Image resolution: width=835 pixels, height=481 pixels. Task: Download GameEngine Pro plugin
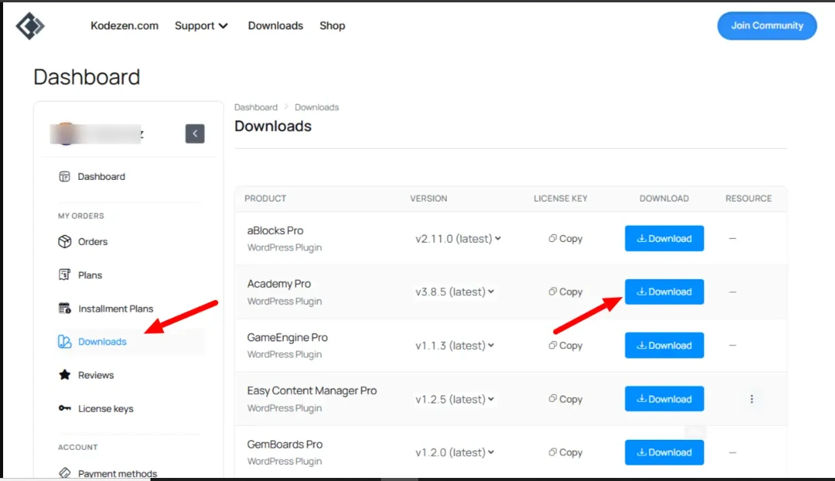tap(664, 345)
